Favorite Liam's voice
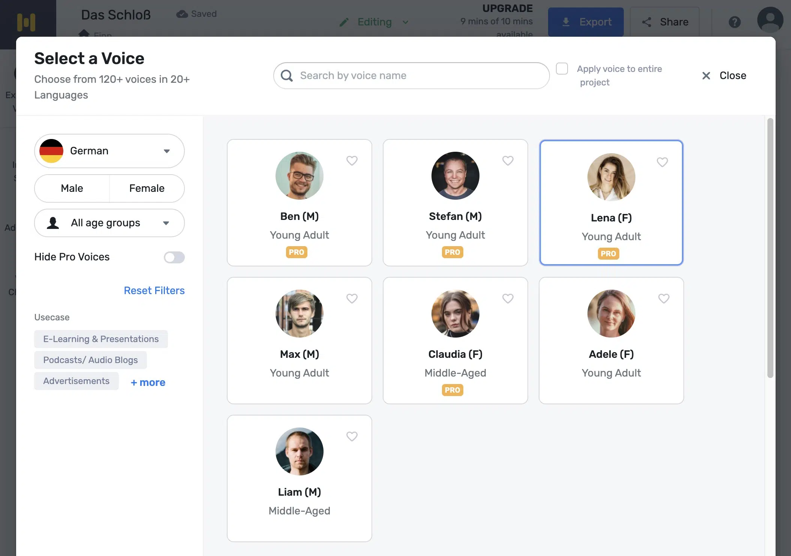 click(352, 436)
